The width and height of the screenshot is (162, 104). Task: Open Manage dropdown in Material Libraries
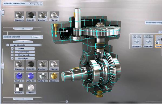pos(36,37)
